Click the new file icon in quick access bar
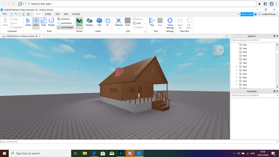The width and height of the screenshot is (279, 157). coord(12,14)
